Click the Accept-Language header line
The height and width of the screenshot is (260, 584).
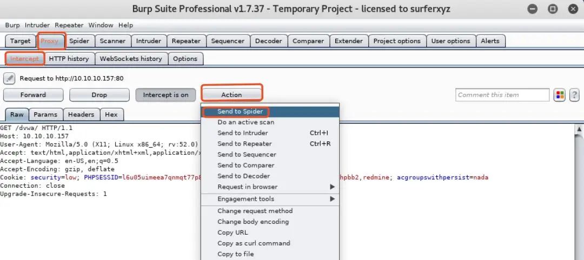point(59,161)
